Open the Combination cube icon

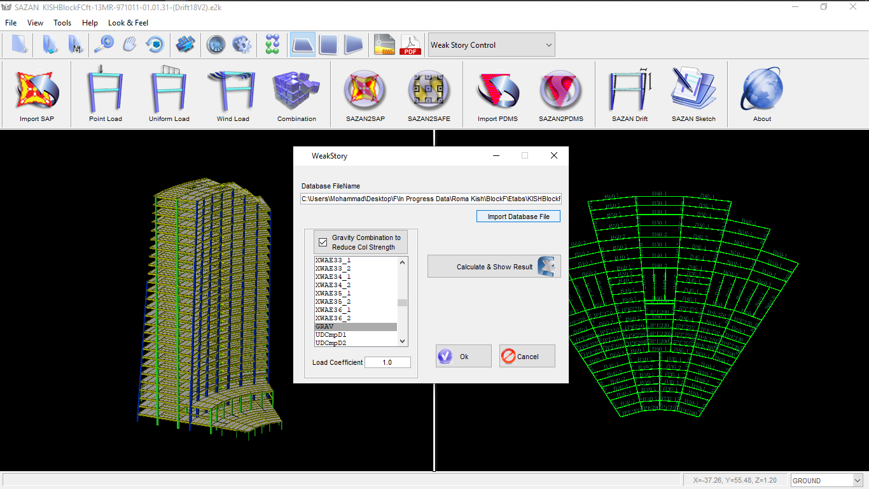pos(296,93)
